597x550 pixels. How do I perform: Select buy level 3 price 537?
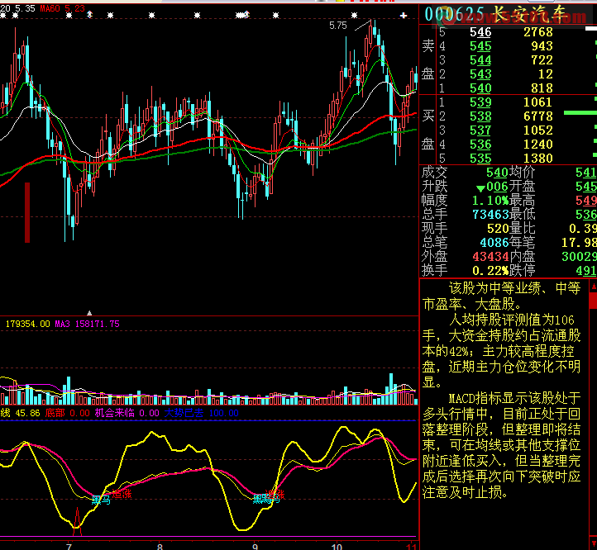[480, 130]
